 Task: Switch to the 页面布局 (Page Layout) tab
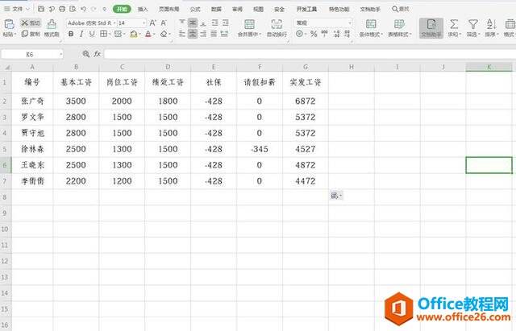tap(169, 9)
